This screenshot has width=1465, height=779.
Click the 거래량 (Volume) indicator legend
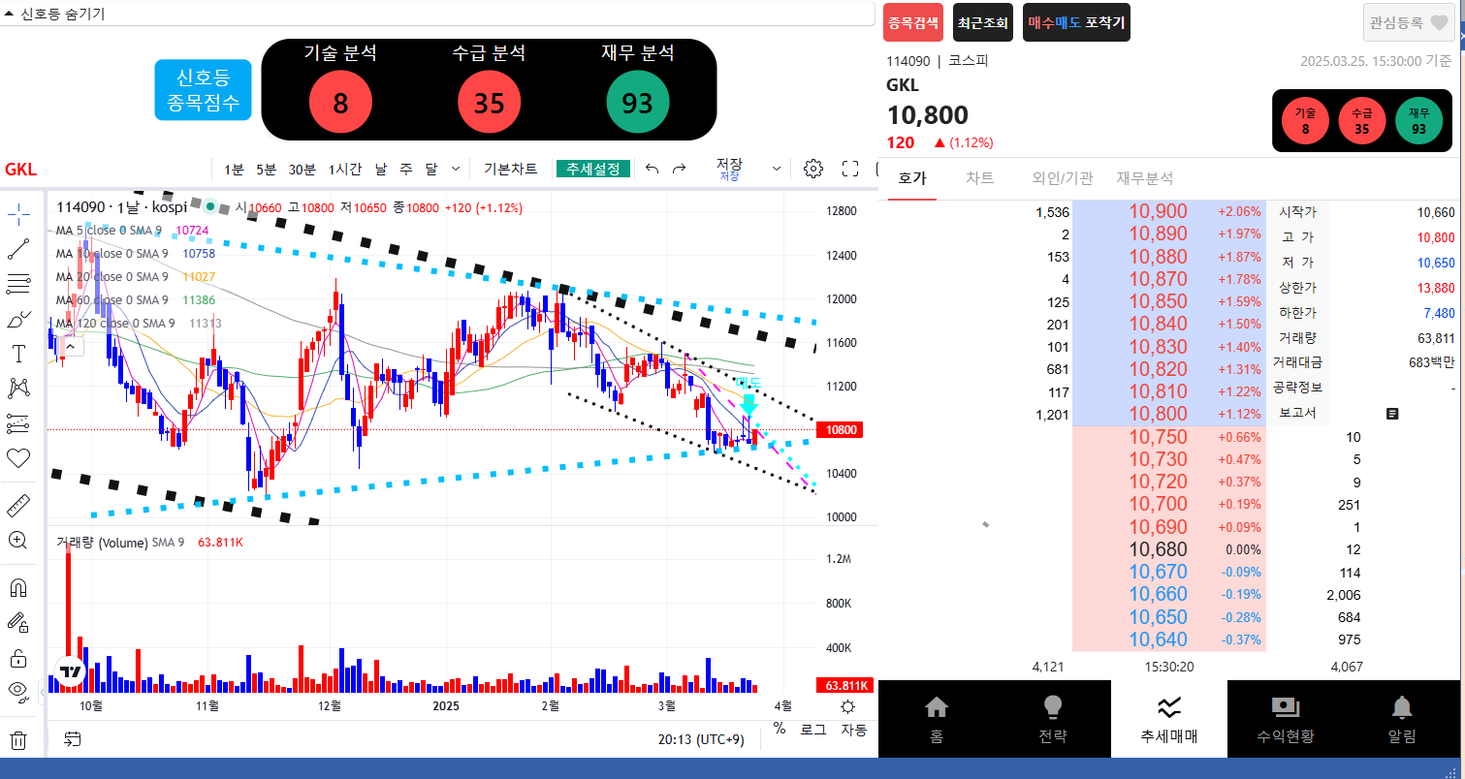coord(149,542)
